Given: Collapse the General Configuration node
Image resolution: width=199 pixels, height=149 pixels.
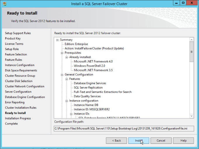Looking at the screenshot, I should click(x=62, y=74).
